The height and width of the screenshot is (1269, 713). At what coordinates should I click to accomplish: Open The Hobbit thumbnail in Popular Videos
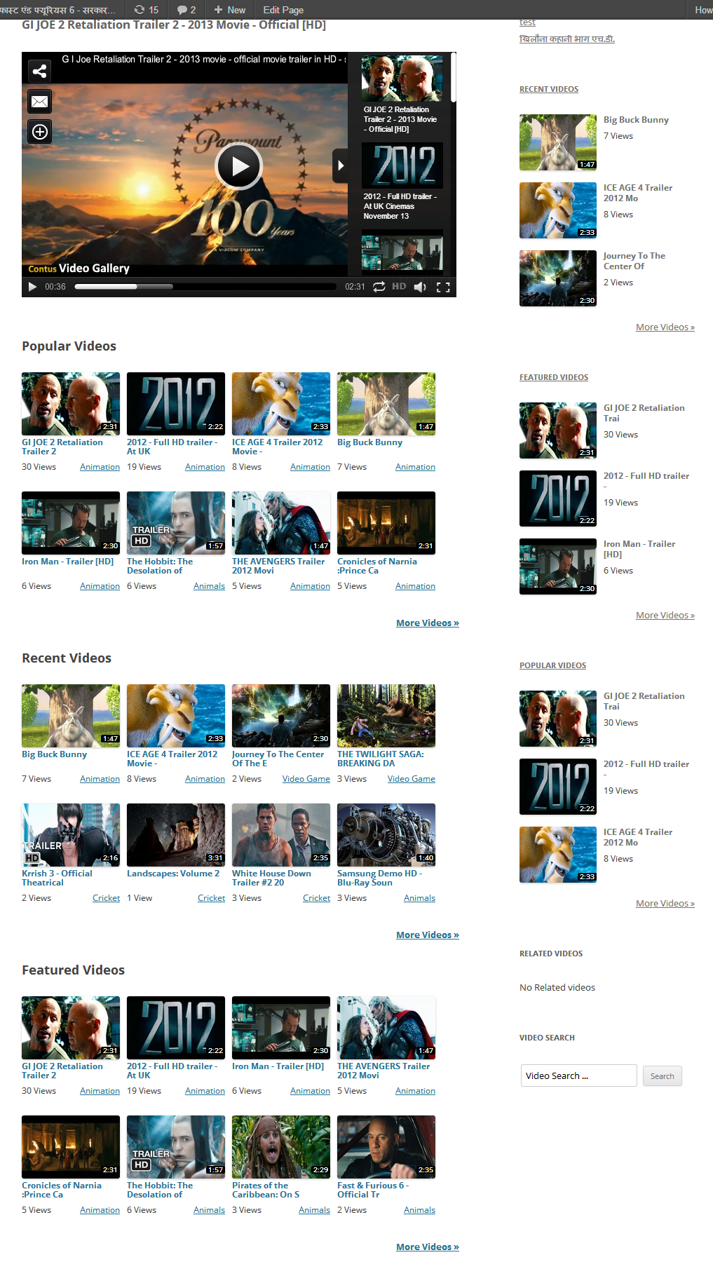(x=176, y=523)
